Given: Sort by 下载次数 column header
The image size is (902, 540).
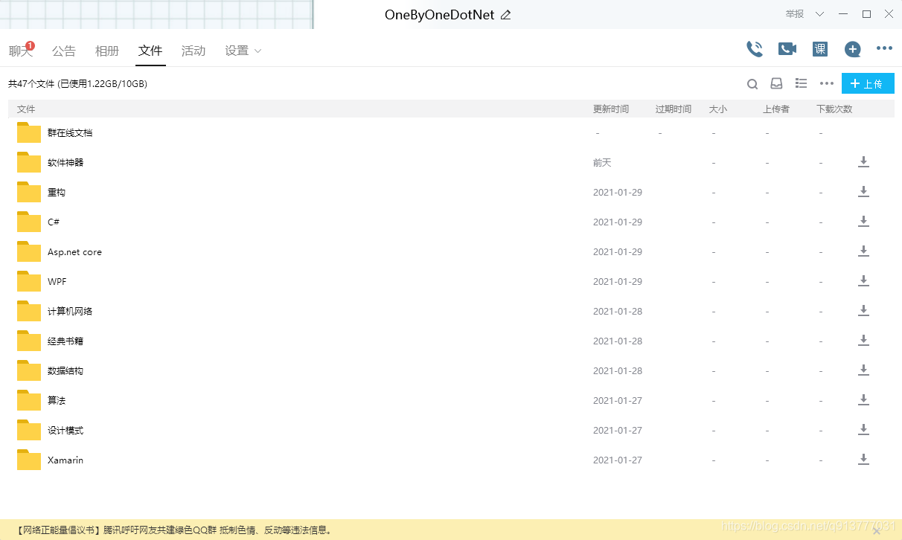Looking at the screenshot, I should (834, 109).
